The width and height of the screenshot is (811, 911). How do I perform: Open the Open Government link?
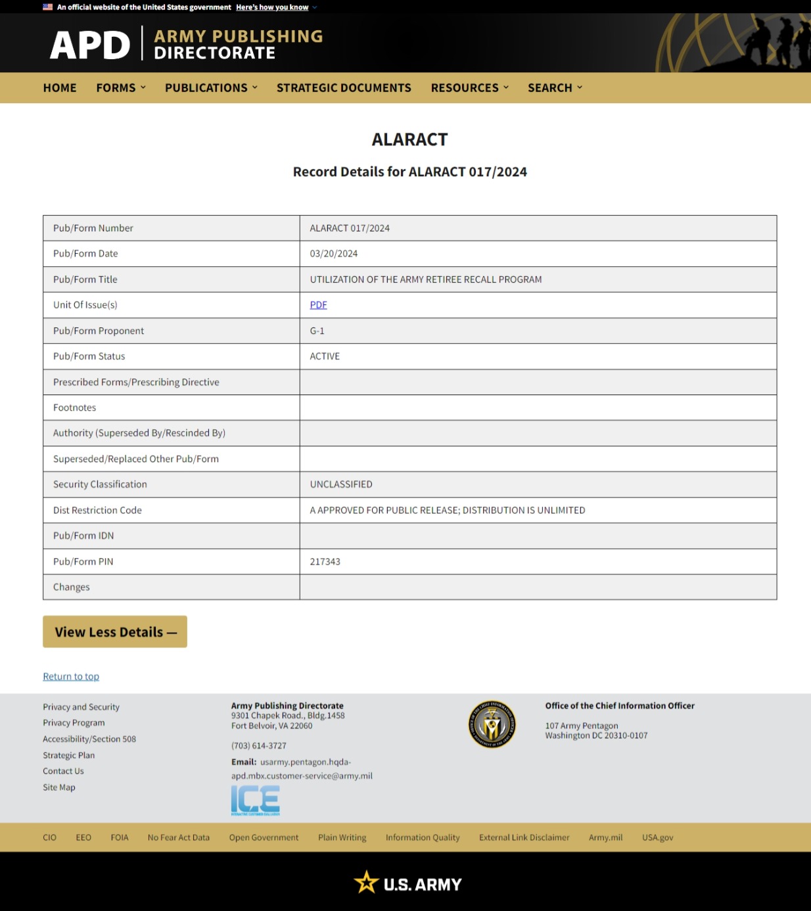(264, 837)
